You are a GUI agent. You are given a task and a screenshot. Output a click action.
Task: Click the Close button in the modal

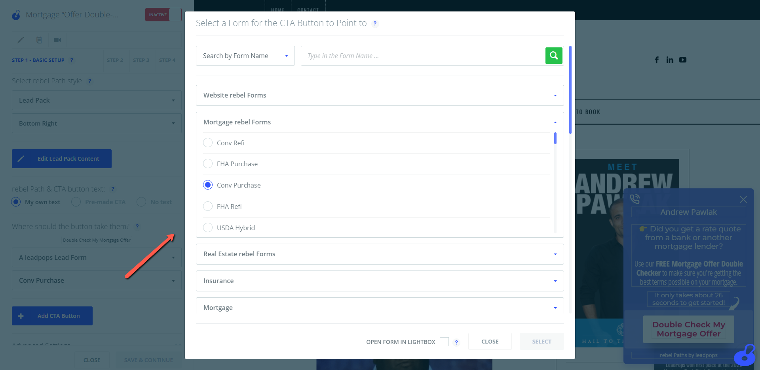pos(490,342)
